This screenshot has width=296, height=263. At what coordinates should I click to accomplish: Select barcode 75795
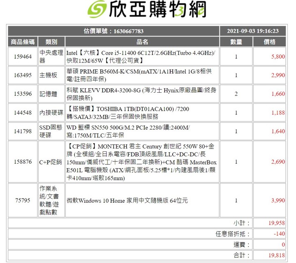(x=23, y=200)
